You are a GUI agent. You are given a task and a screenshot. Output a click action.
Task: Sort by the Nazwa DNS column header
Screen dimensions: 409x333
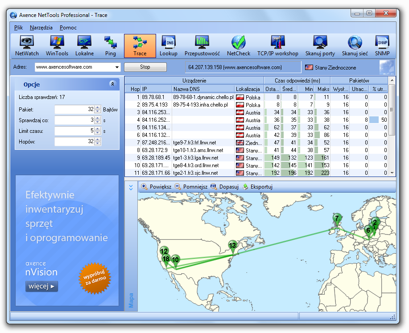tap(203, 89)
